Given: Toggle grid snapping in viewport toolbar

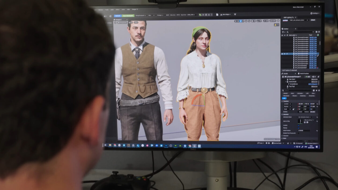Looking at the screenshot, I should (252, 21).
